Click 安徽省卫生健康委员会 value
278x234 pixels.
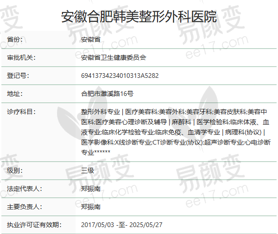114,57
